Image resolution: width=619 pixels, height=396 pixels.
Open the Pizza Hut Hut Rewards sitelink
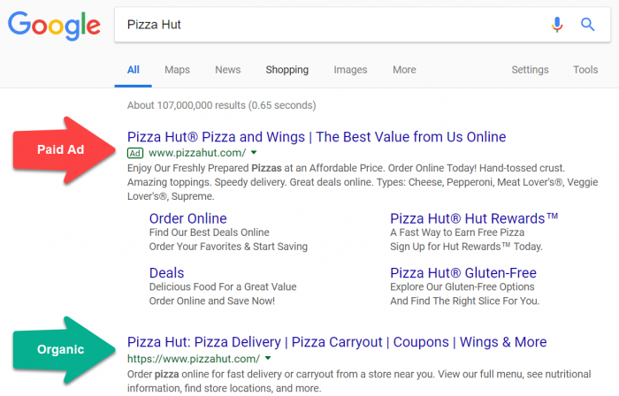point(474,218)
